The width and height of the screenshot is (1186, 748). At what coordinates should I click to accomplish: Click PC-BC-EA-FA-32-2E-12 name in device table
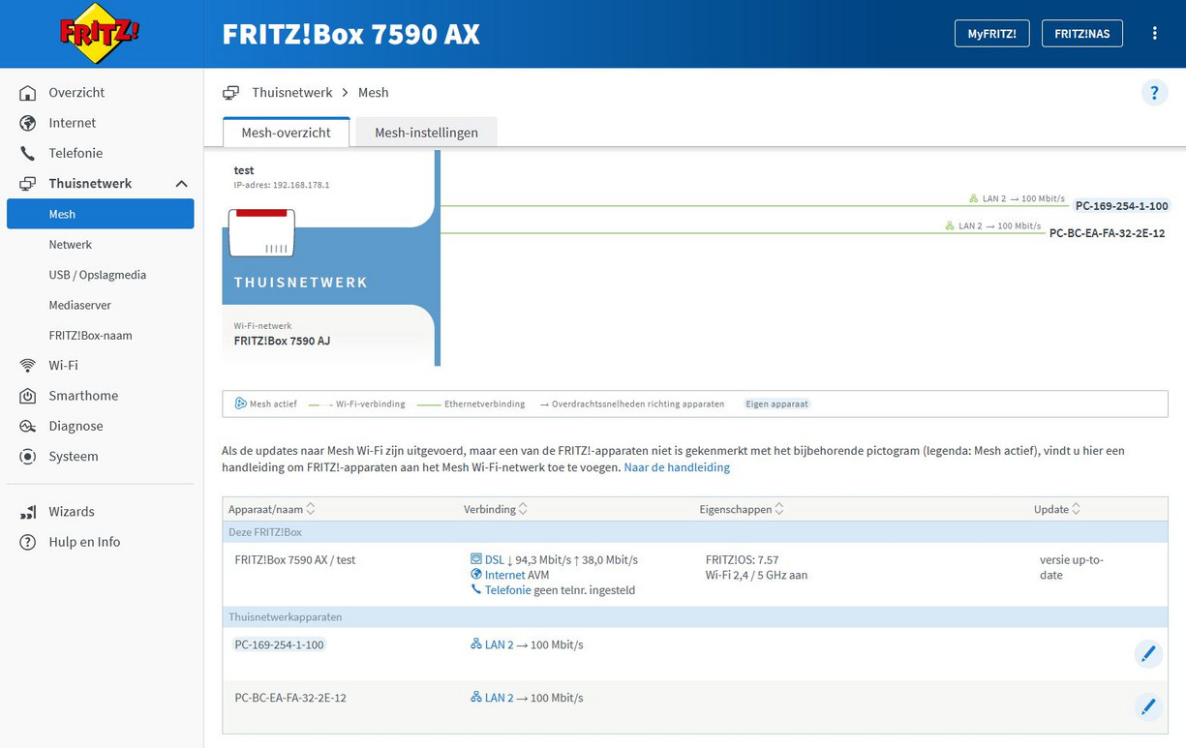(x=290, y=698)
